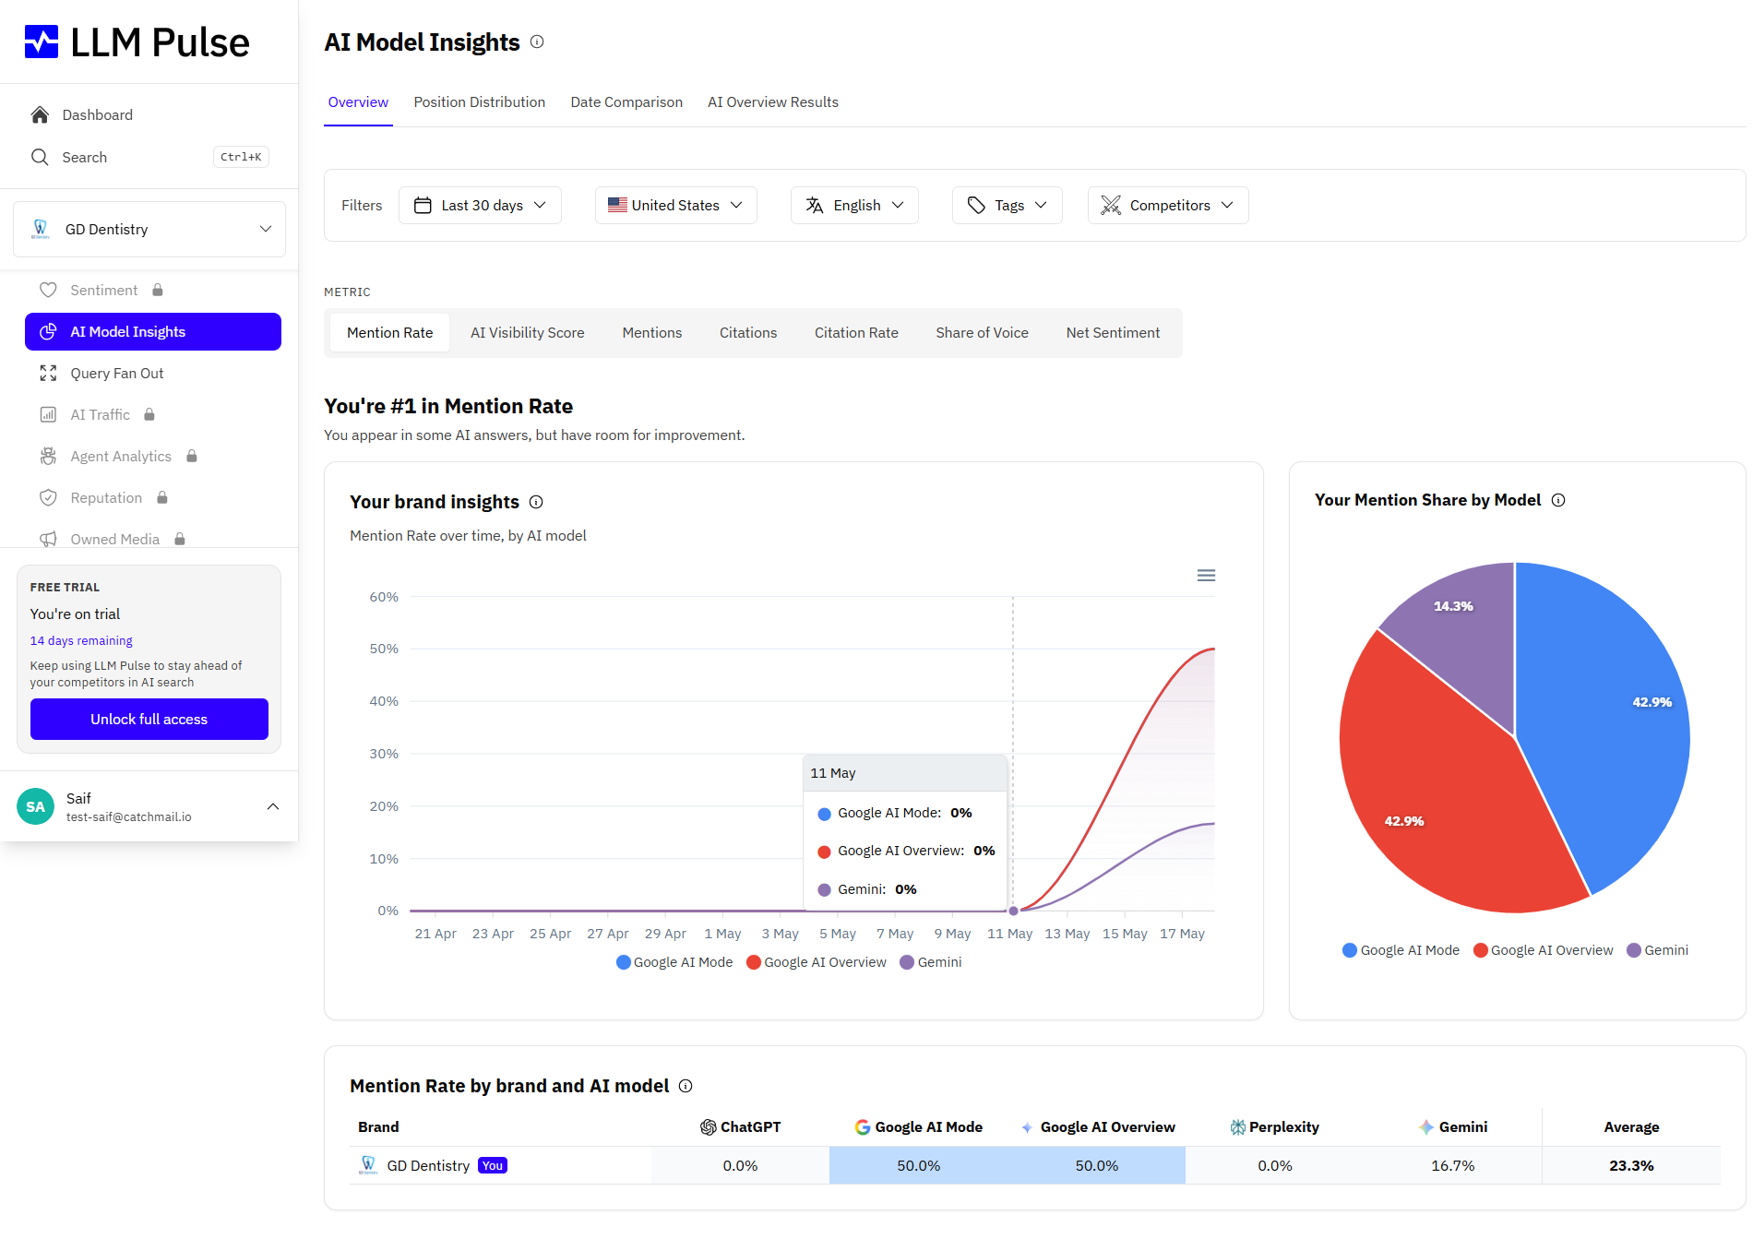Select the AI Visibility Score metric
The width and height of the screenshot is (1753, 1251).
(x=528, y=332)
